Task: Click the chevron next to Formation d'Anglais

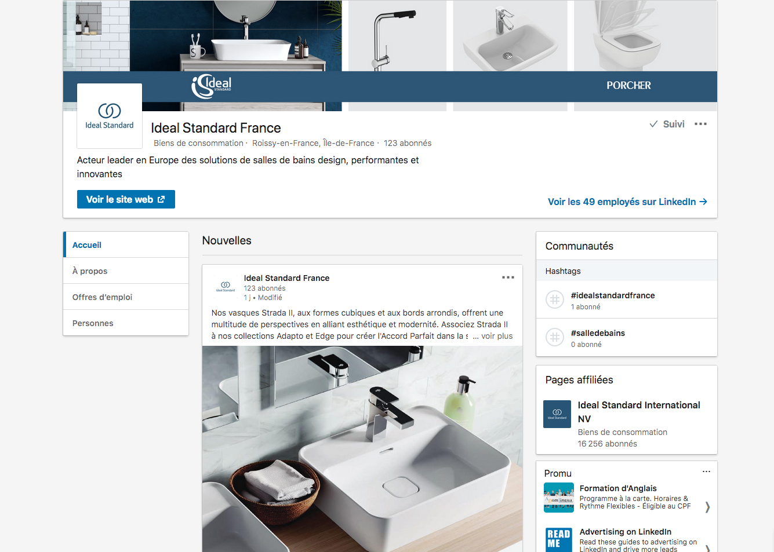Action: coord(707,507)
